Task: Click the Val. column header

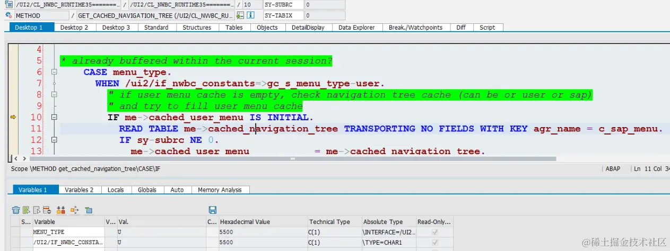Action: click(x=161, y=222)
